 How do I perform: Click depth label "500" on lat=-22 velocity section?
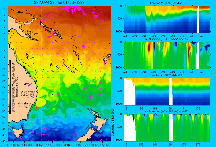click(120, 127)
